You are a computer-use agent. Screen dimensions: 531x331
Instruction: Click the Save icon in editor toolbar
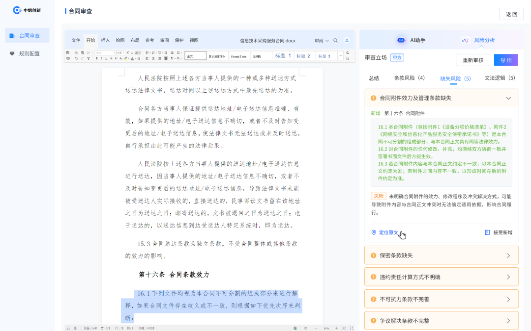68,52
